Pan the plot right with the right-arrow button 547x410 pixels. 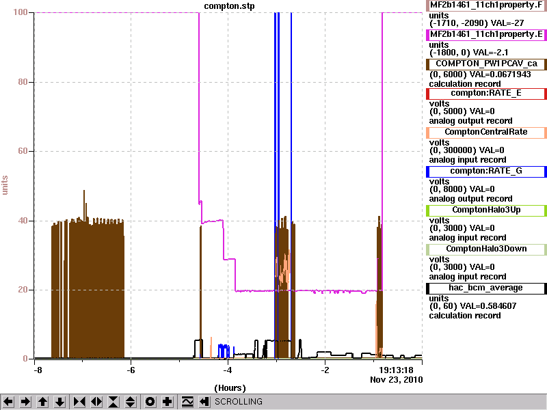point(25,402)
